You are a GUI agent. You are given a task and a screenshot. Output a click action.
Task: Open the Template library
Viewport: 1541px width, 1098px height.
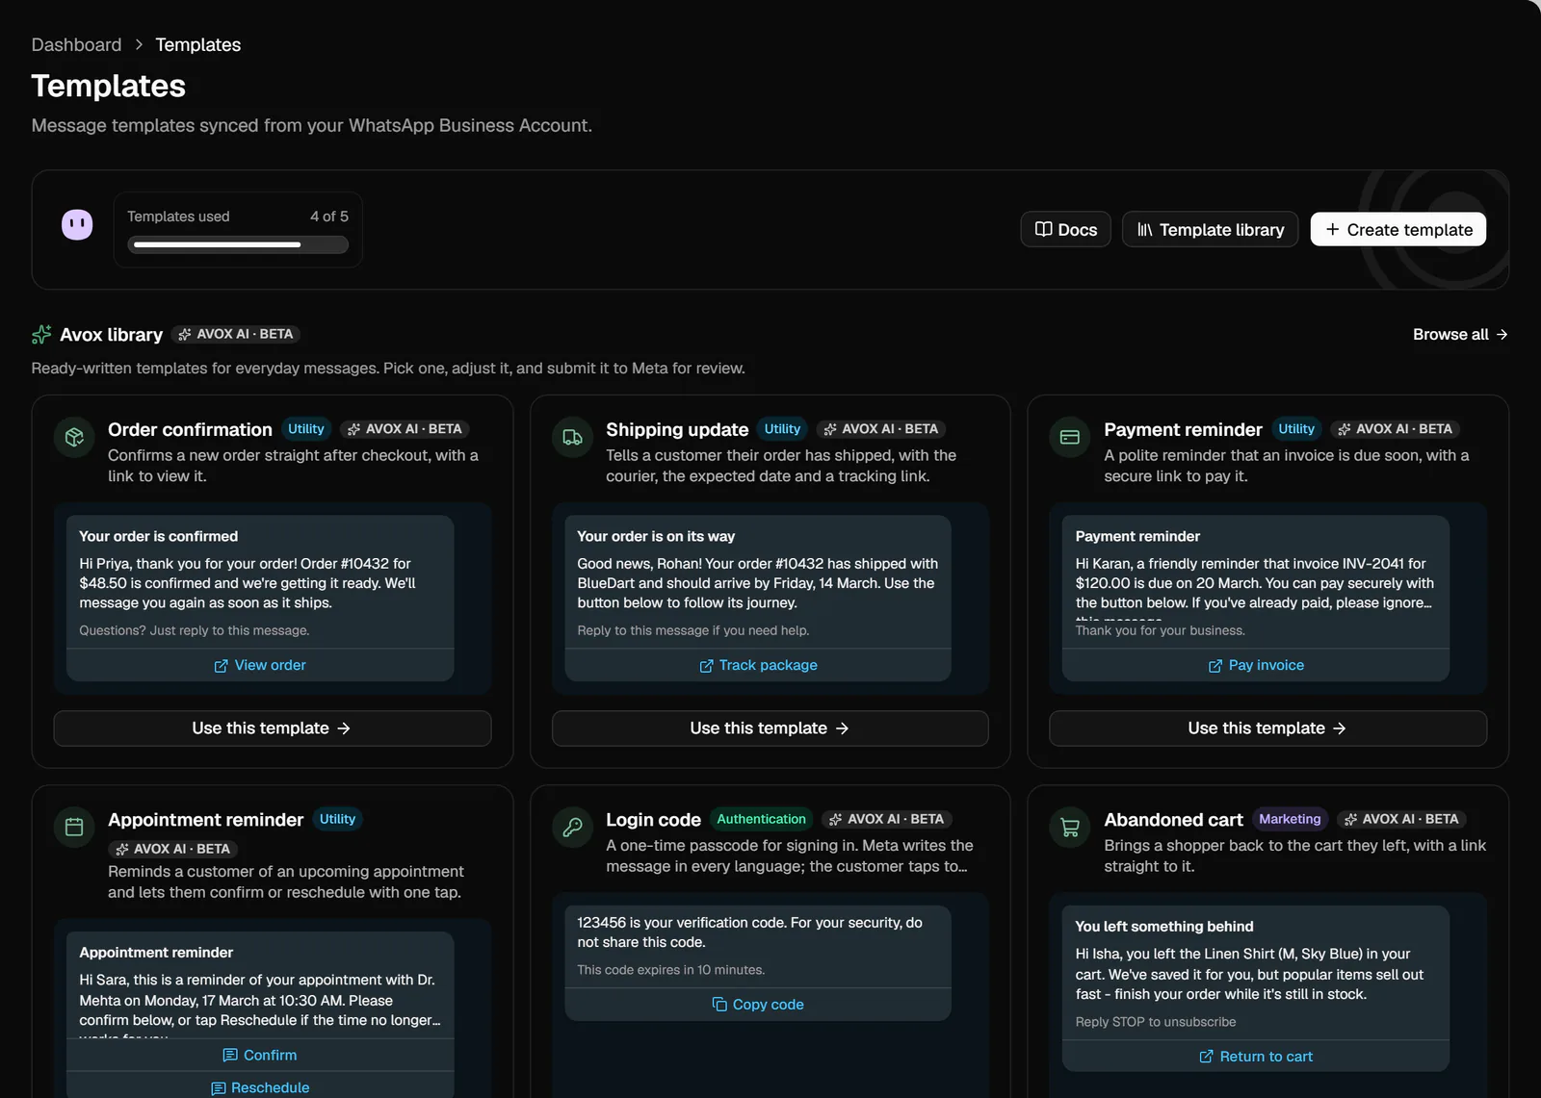(1211, 230)
